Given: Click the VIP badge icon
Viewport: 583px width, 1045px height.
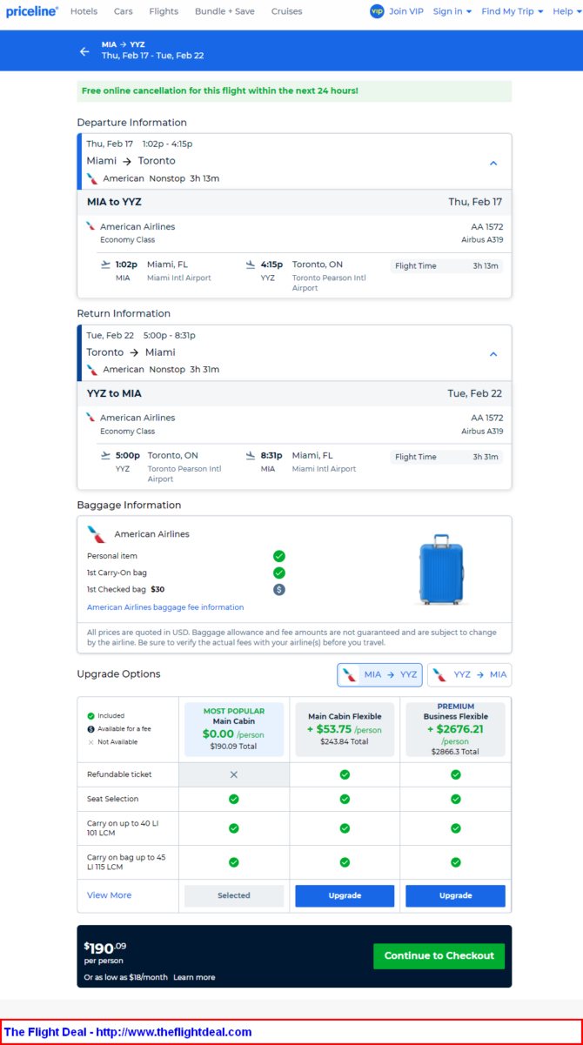Looking at the screenshot, I should pos(377,11).
